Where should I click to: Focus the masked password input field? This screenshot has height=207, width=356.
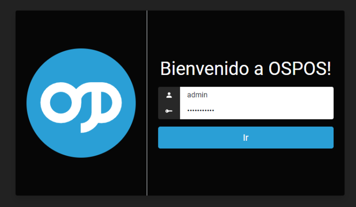257,111
